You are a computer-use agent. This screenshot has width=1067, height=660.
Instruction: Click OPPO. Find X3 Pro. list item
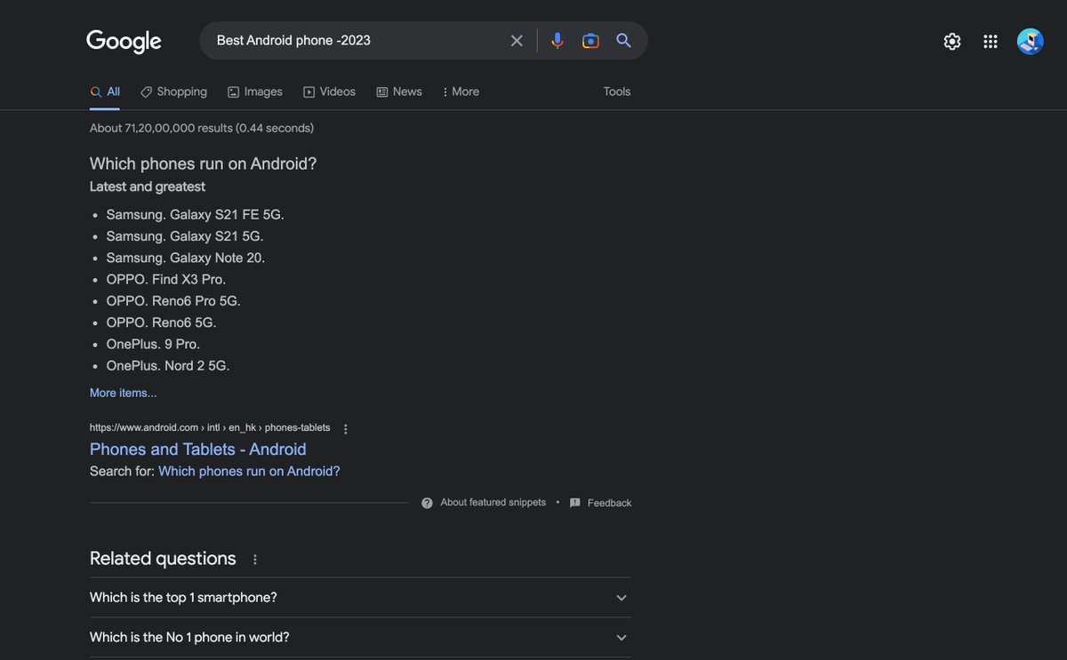click(166, 279)
